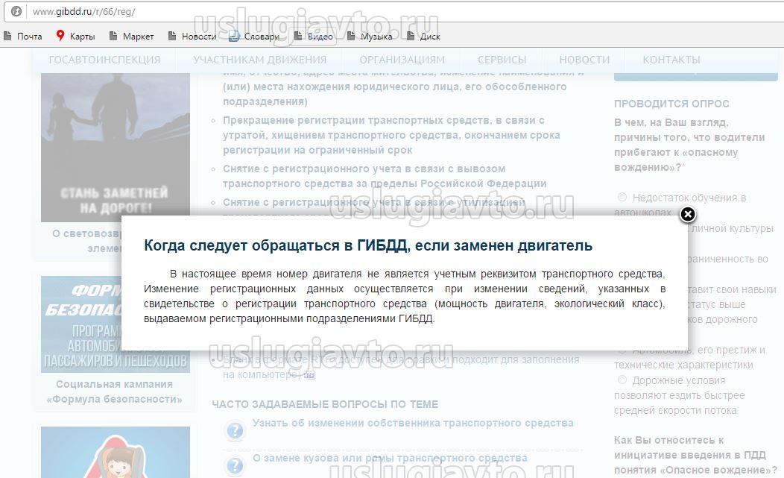Open the УЧАСТНИКАМ ДВИЖЕНИЯ menu item
The width and height of the screenshot is (784, 478).
click(x=259, y=60)
